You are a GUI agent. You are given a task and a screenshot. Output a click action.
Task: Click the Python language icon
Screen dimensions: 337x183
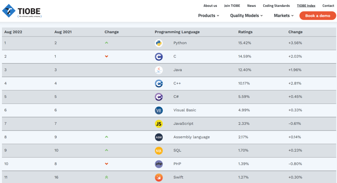tap(159, 43)
